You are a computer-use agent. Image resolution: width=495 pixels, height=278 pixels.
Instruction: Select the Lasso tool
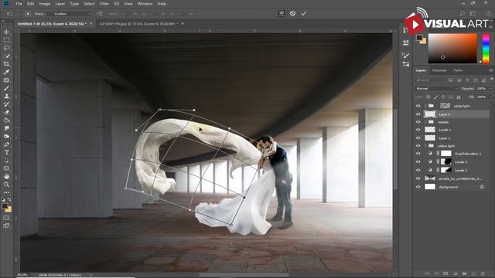(x=6, y=48)
